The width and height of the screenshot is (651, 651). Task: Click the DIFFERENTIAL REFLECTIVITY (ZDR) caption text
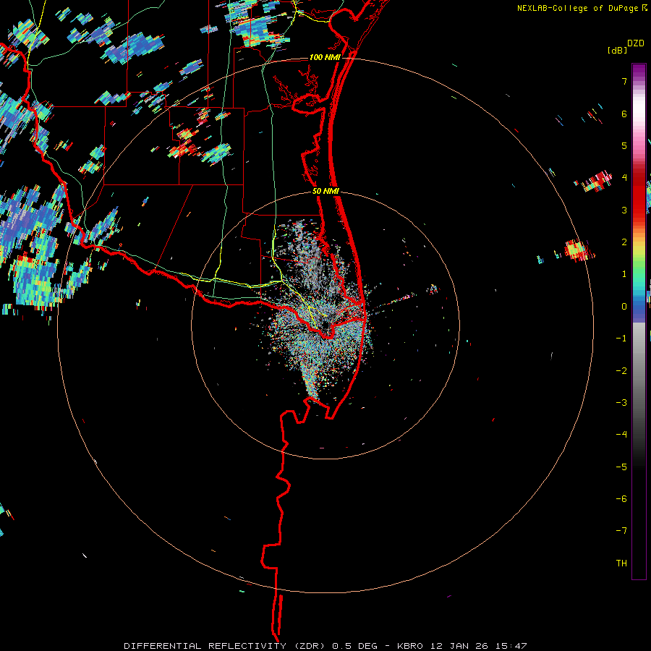click(x=226, y=646)
